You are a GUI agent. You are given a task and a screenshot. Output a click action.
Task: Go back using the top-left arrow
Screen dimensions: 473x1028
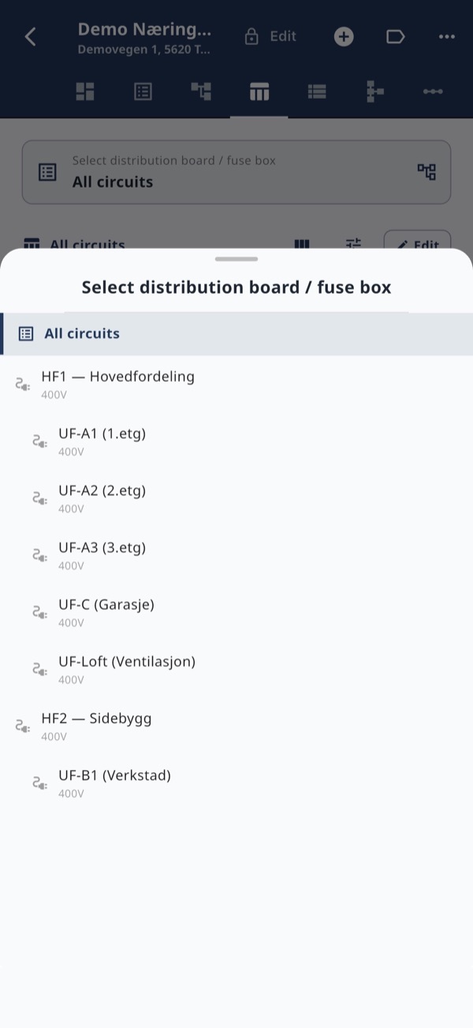tap(30, 36)
